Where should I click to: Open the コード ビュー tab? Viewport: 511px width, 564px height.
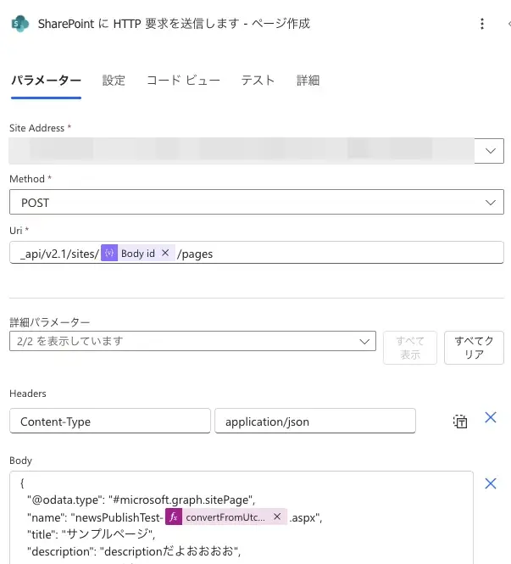(183, 80)
